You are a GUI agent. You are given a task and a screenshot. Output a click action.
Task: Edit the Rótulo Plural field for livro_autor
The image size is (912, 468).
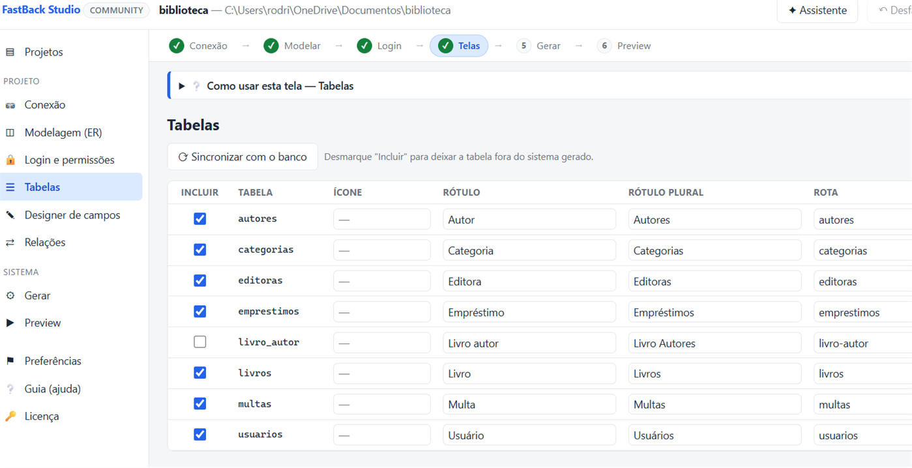[x=714, y=343]
